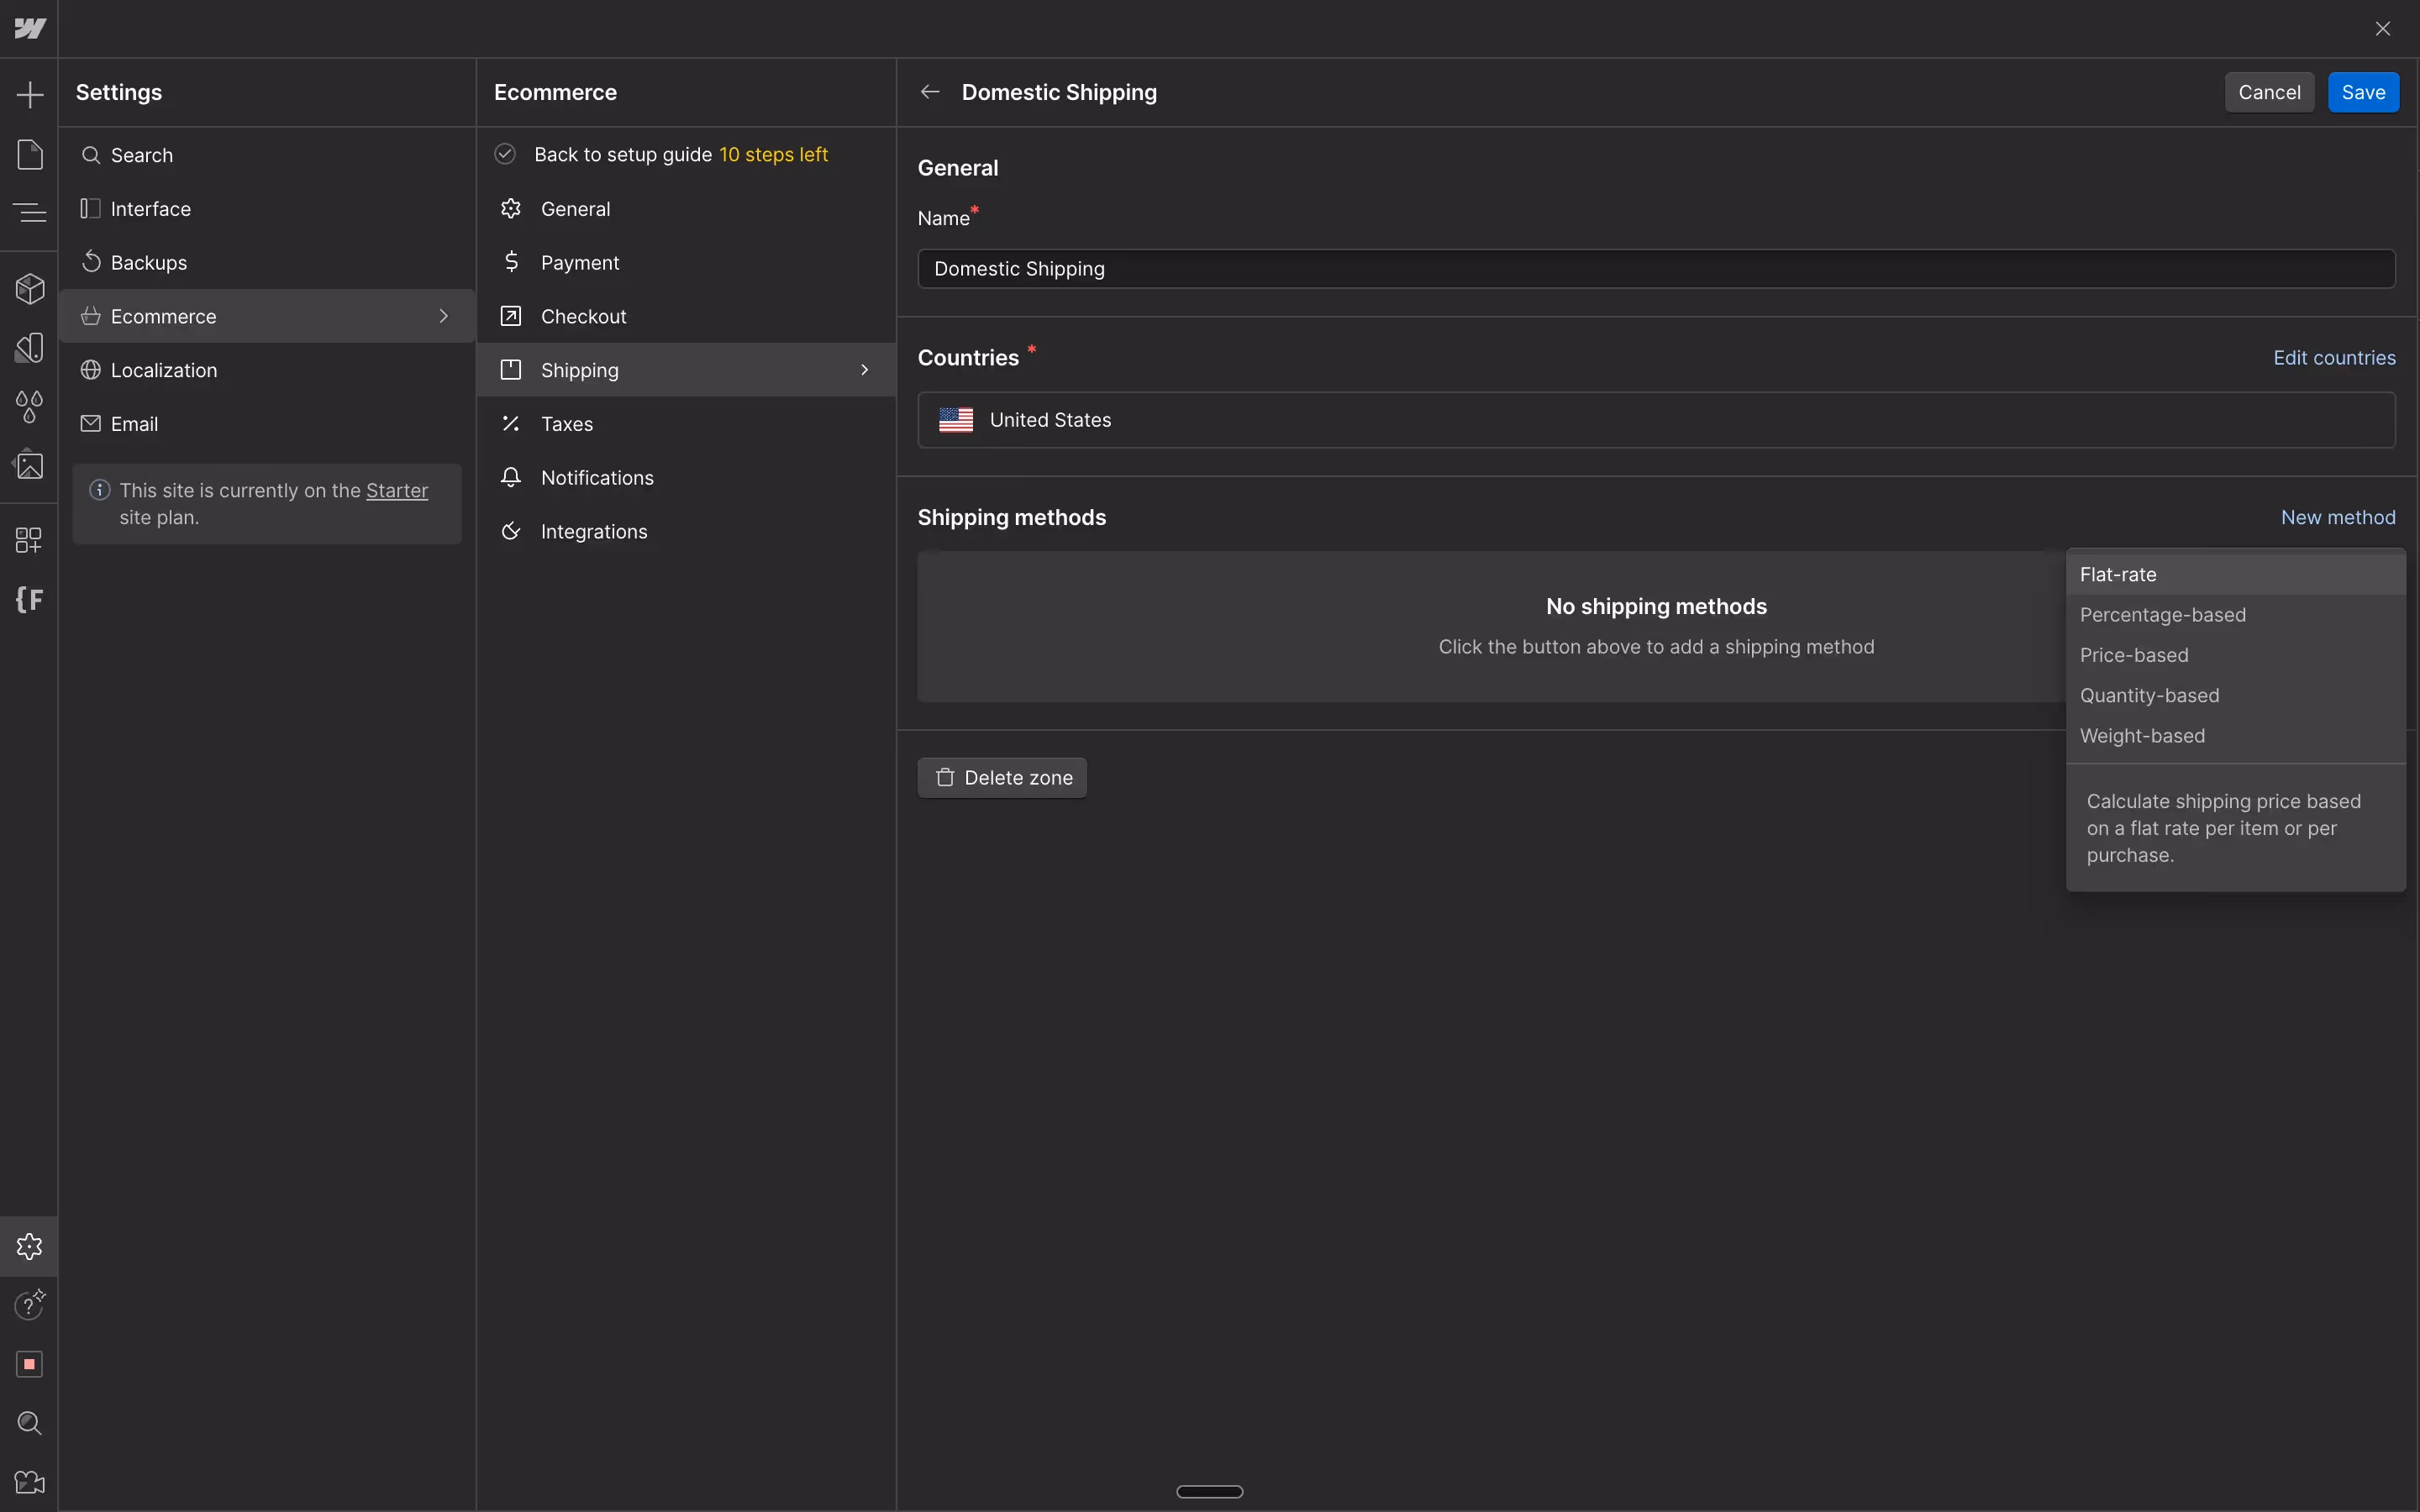Click the Finsweet {F icon

click(x=30, y=599)
